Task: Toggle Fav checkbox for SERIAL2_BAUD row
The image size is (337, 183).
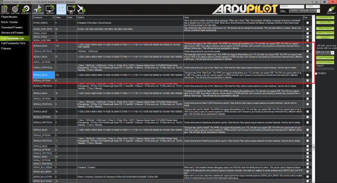Action: pyautogui.click(x=308, y=75)
